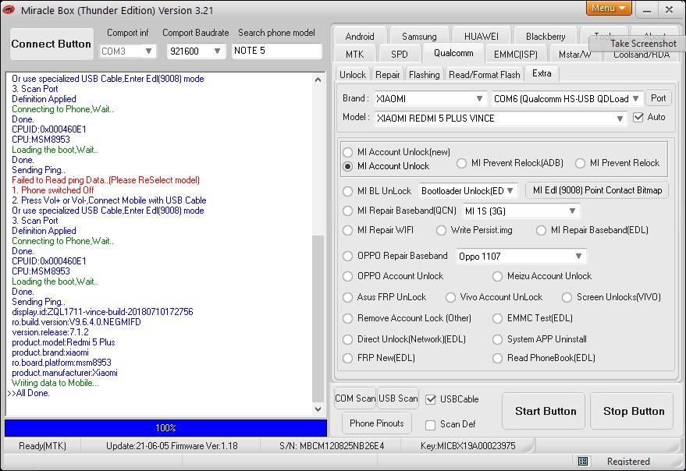
Task: Open the Read/Format Flash sub-tab
Action: tap(485, 75)
